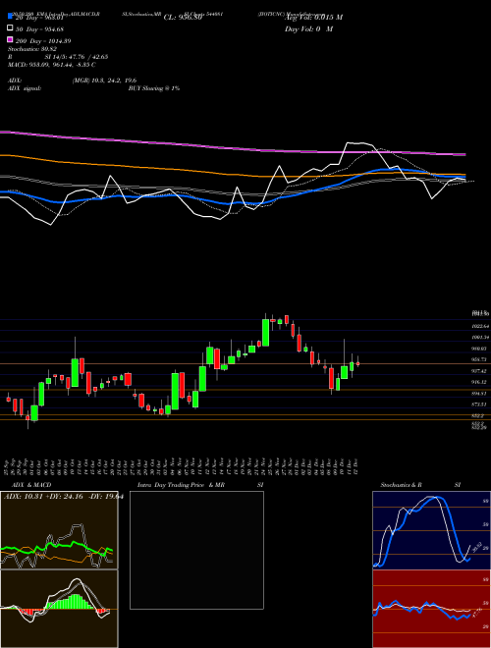
Task: Open the MACD histogram chart panel
Action: pyautogui.click(x=59, y=609)
